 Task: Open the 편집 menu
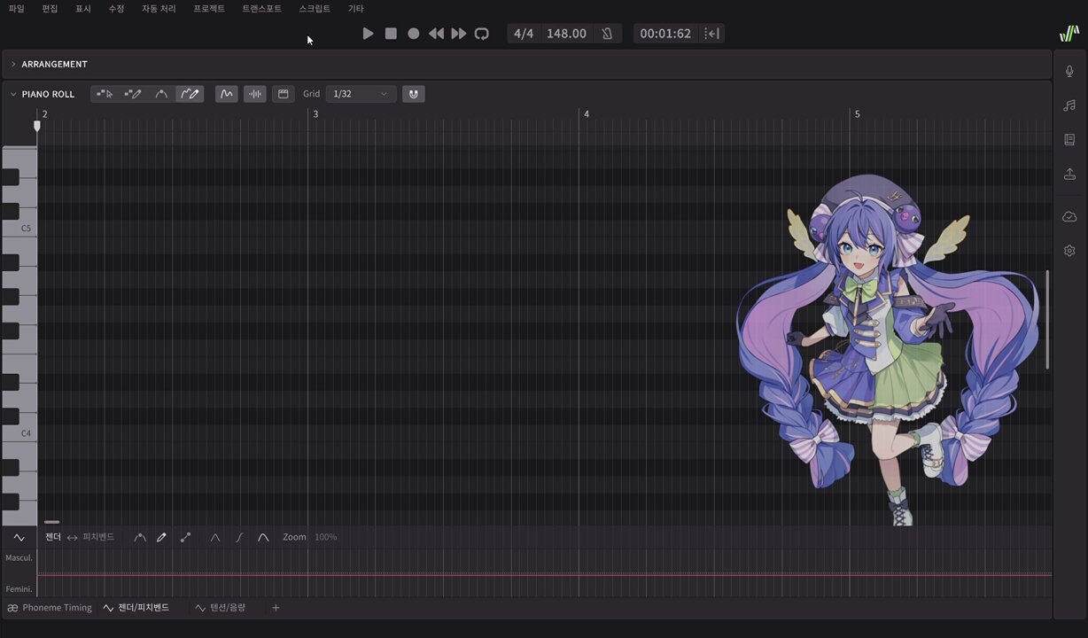coord(50,8)
